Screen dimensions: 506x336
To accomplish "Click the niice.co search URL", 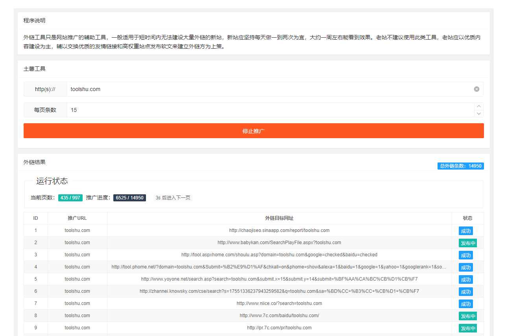I will (279, 303).
